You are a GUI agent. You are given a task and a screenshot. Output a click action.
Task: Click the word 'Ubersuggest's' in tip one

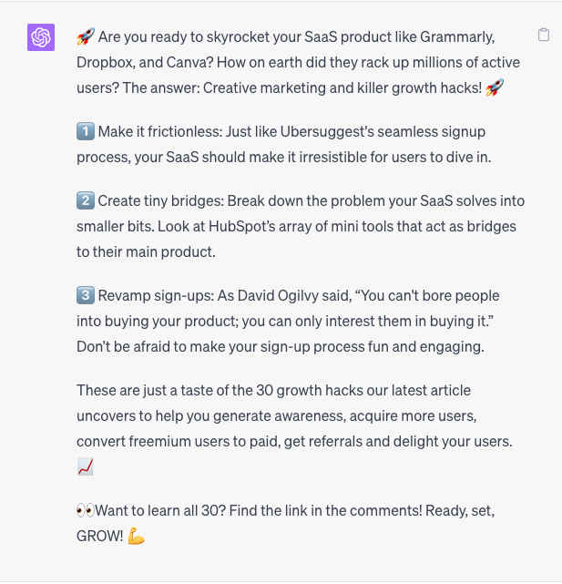pyautogui.click(x=327, y=132)
